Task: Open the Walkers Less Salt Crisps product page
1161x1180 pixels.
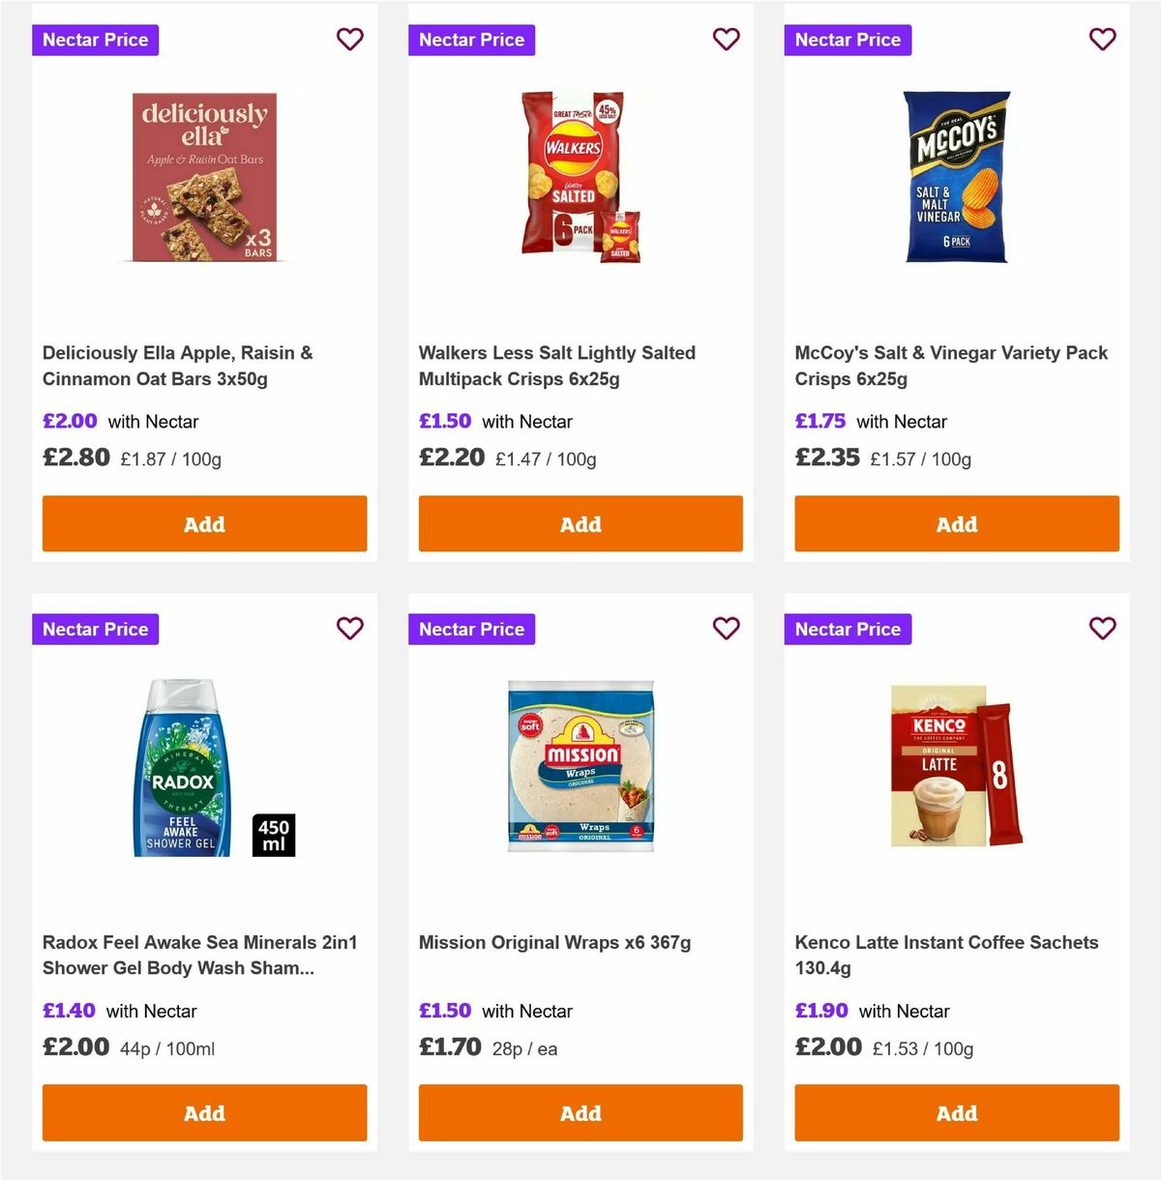Action: click(556, 366)
